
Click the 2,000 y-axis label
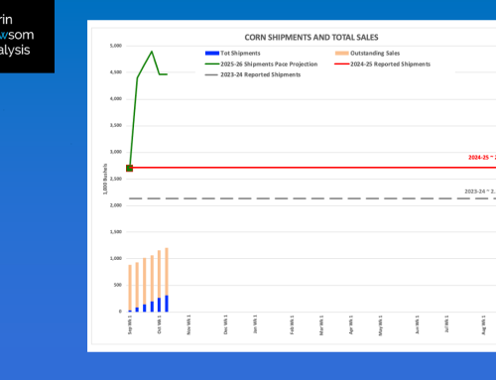[x=116, y=205]
